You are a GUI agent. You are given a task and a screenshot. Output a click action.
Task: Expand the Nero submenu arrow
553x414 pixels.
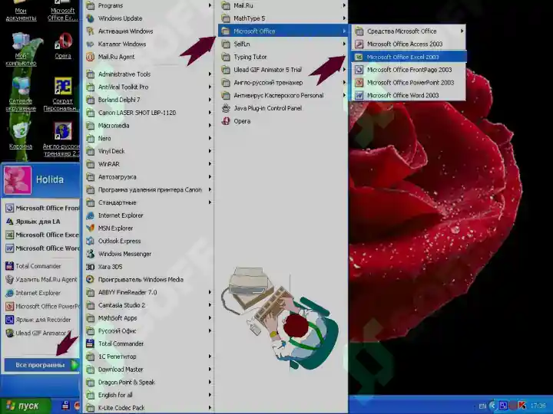click(x=210, y=138)
